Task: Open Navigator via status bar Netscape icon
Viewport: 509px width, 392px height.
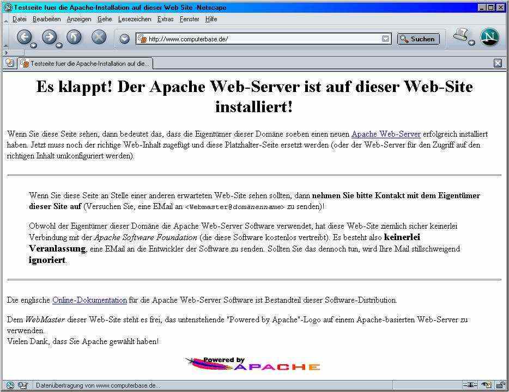Action: click(10, 385)
